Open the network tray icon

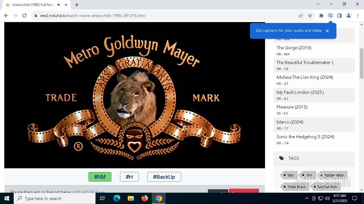pyautogui.click(x=320, y=198)
